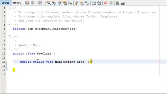Stop macro recording square icon

(111, 3)
